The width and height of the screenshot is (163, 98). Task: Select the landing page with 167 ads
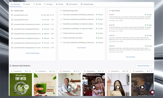coord(33,43)
